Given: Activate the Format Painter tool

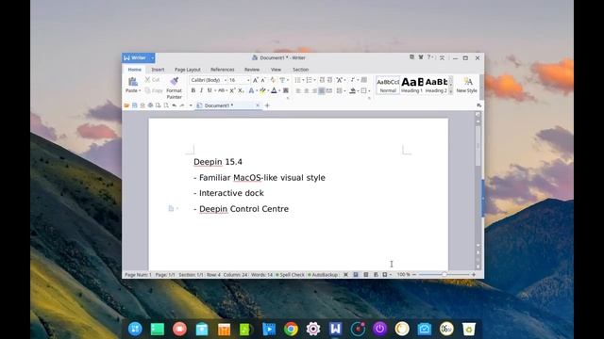Looking at the screenshot, I should point(174,88).
